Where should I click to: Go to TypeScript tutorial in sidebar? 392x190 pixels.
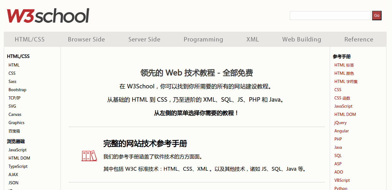point(18,166)
